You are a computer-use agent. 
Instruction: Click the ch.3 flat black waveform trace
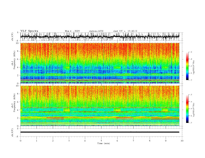pos(100,132)
